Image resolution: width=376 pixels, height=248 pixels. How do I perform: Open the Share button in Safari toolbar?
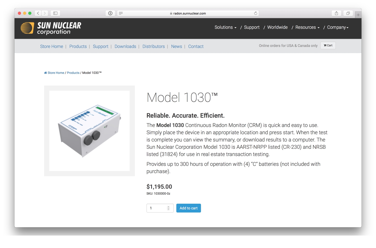click(336, 13)
